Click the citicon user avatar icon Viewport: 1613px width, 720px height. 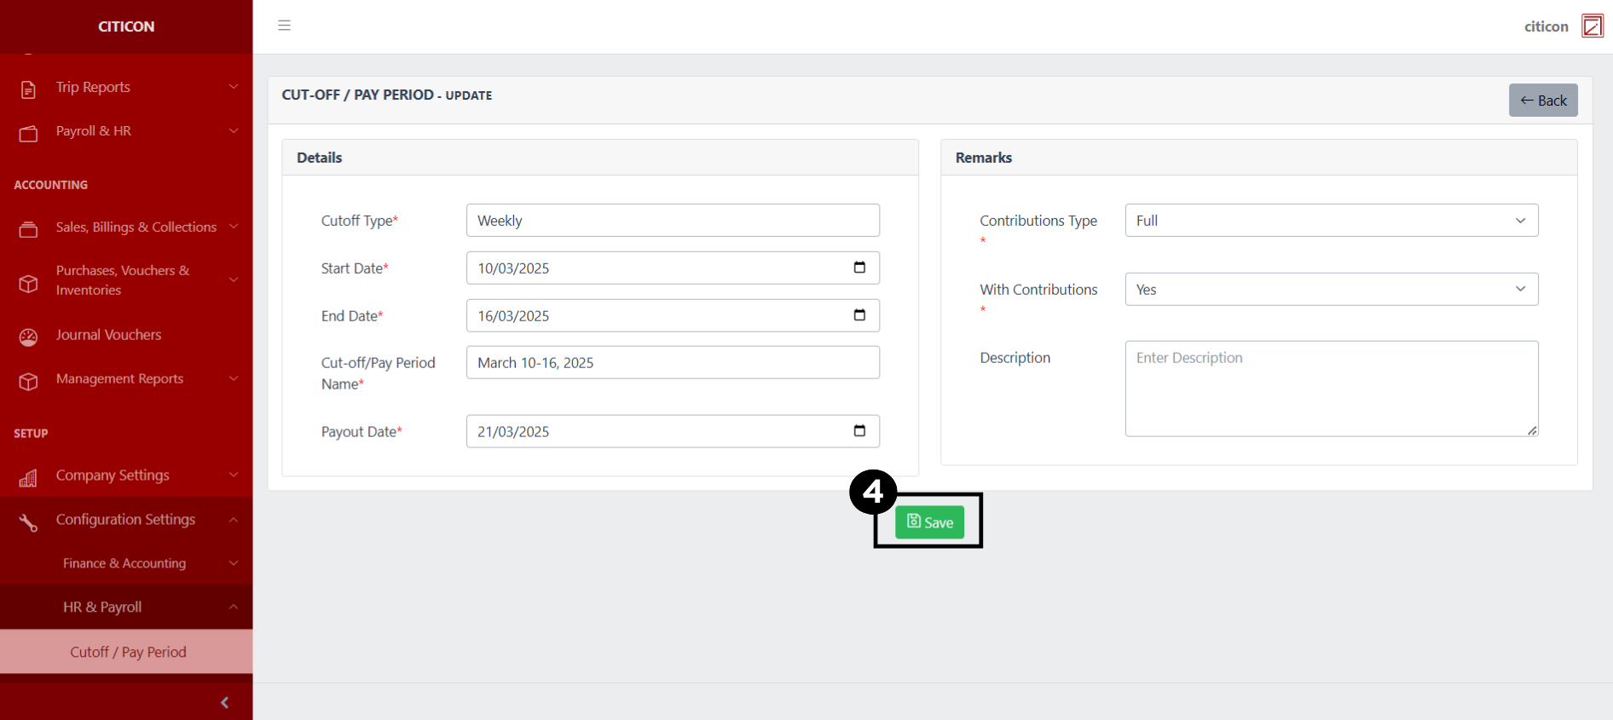1592,26
